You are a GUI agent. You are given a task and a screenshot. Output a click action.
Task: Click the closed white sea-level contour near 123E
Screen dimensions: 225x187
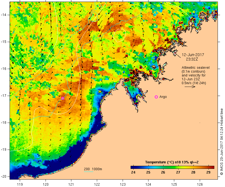pos(119,35)
